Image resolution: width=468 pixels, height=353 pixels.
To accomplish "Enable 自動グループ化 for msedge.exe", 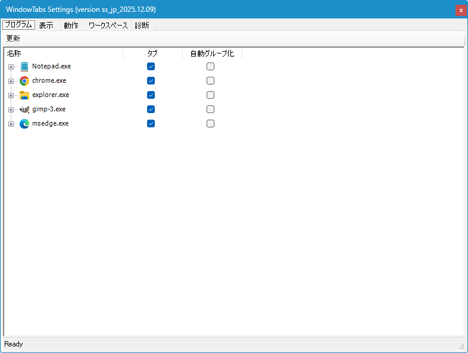I will pyautogui.click(x=211, y=124).
